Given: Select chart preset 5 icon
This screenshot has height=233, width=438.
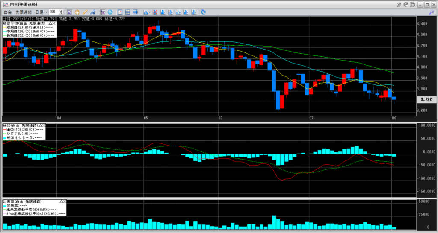Looking at the screenshot, I should pos(194,12).
